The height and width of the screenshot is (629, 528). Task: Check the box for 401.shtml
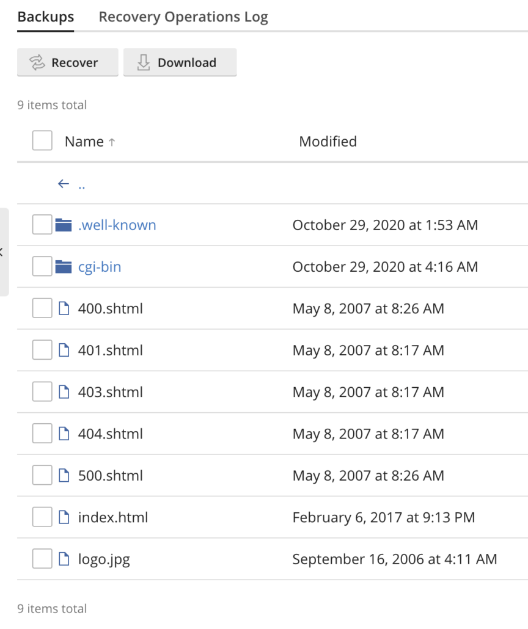point(42,350)
